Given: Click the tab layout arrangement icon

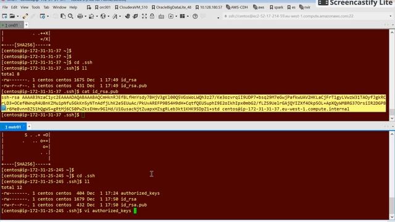Looking at the screenshot, I should click(183, 16).
